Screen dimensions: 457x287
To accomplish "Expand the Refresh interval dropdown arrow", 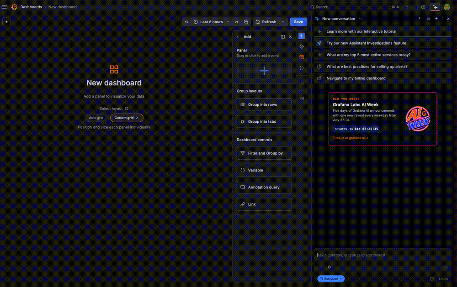I will [283, 22].
